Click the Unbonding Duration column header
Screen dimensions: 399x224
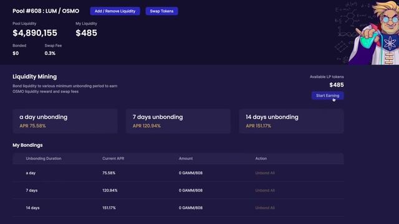click(44, 159)
